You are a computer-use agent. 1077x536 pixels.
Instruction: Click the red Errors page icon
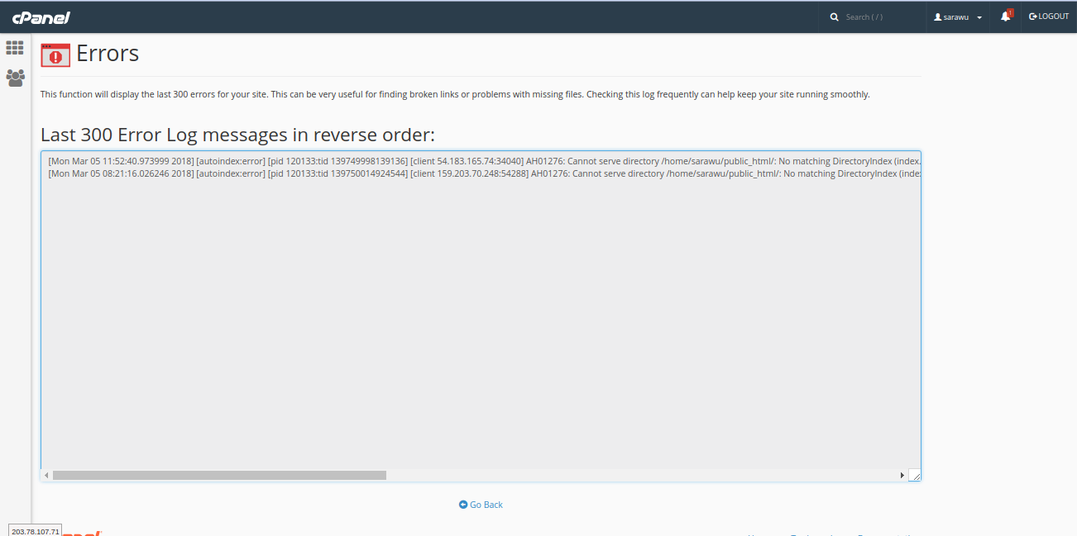click(x=55, y=55)
